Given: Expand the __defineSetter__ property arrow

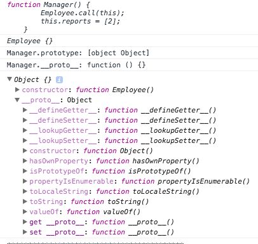Looking at the screenshot, I should pyautogui.click(x=25, y=120).
